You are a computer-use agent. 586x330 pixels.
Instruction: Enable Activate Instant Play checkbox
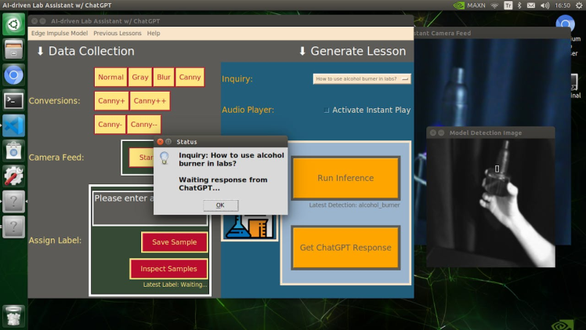[327, 111]
